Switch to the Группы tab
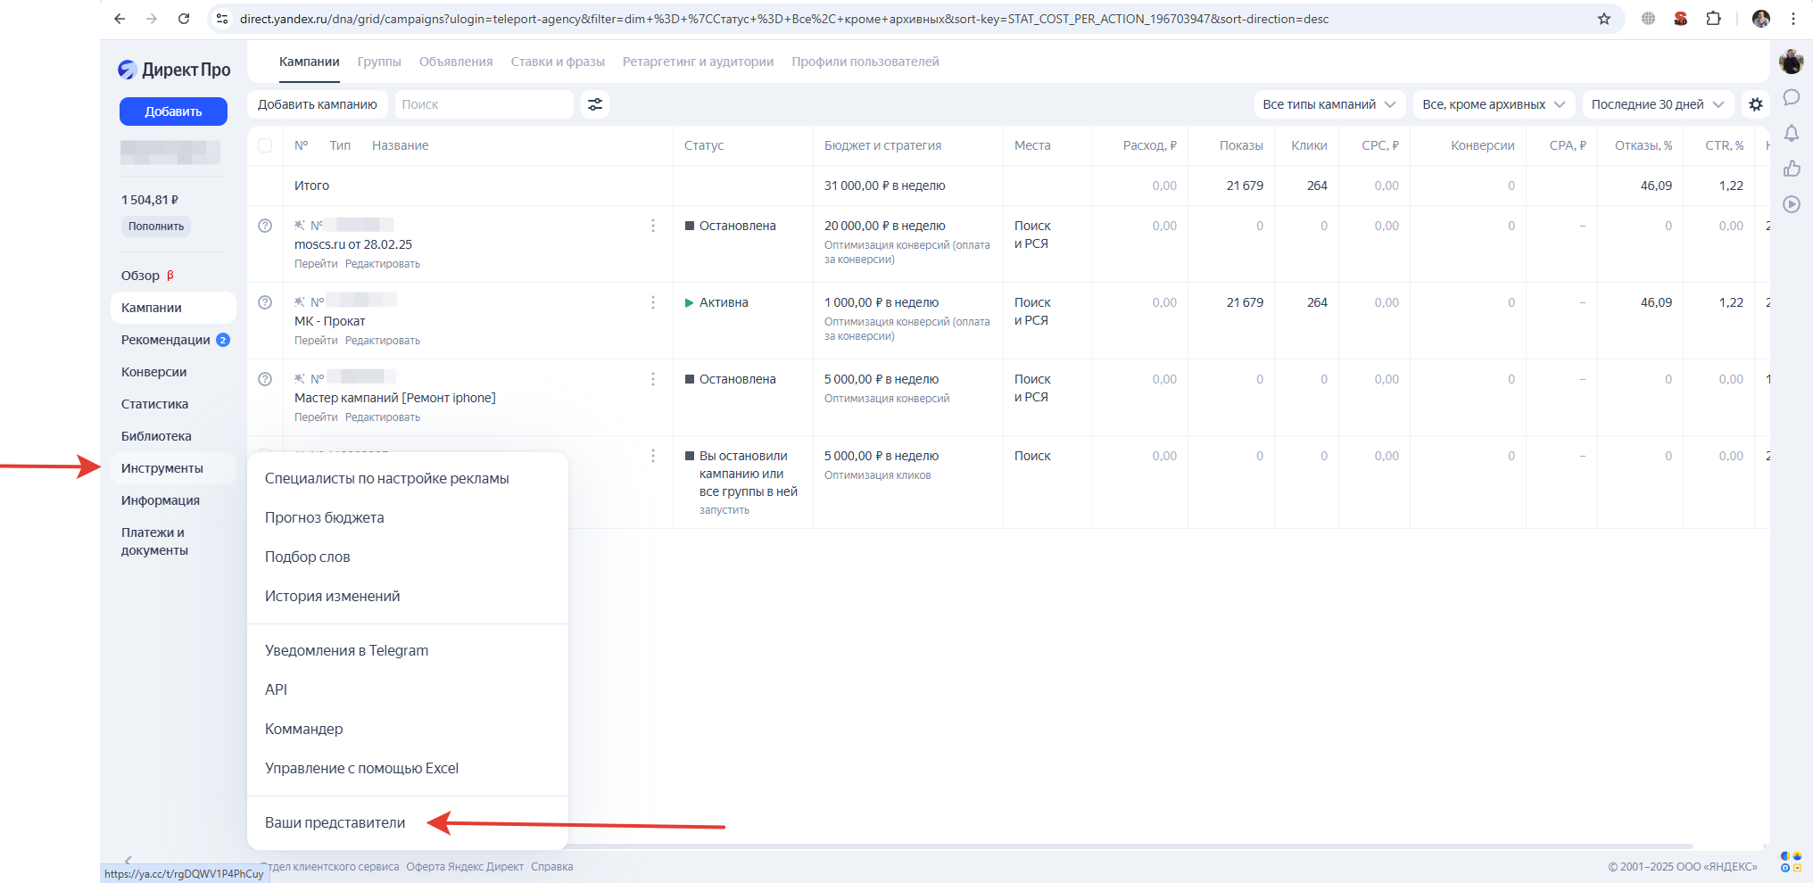The height and width of the screenshot is (883, 1813). pos(379,62)
